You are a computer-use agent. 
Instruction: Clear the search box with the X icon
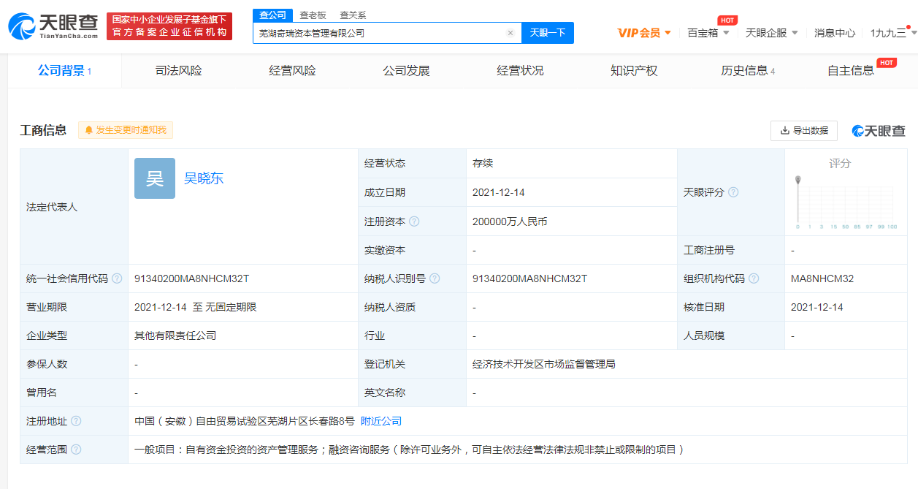pos(510,33)
